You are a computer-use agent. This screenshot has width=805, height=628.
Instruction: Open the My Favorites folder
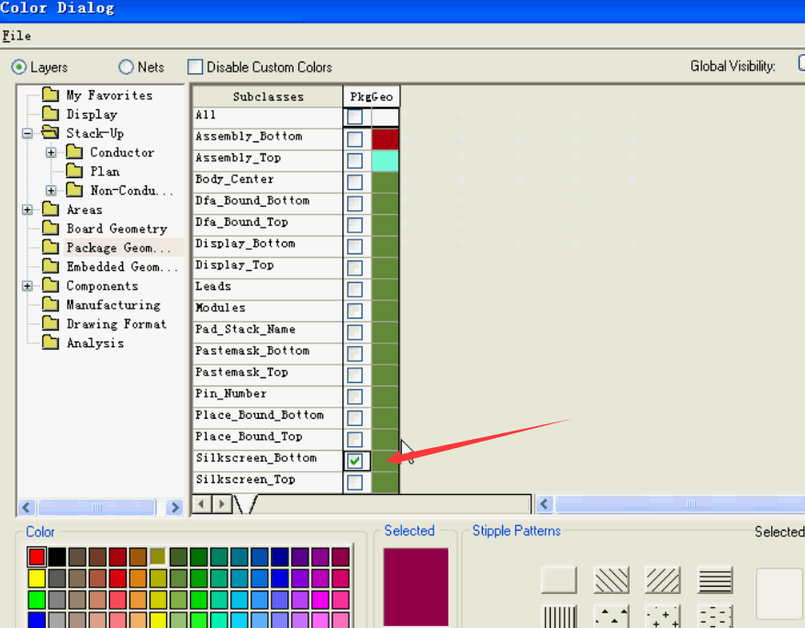[97, 95]
